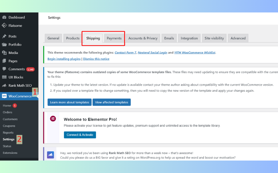This screenshot has height=173, width=278.
Task: Click the Settings page heading text
Action: point(54,18)
